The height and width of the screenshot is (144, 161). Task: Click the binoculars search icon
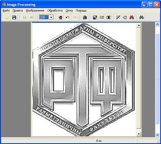pos(141,17)
